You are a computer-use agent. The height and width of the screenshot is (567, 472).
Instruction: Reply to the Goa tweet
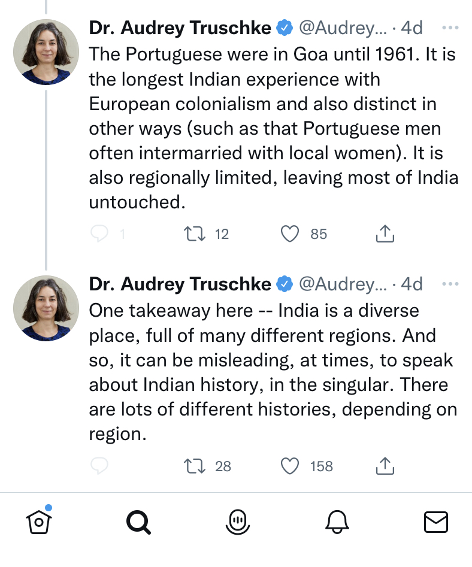point(99,234)
